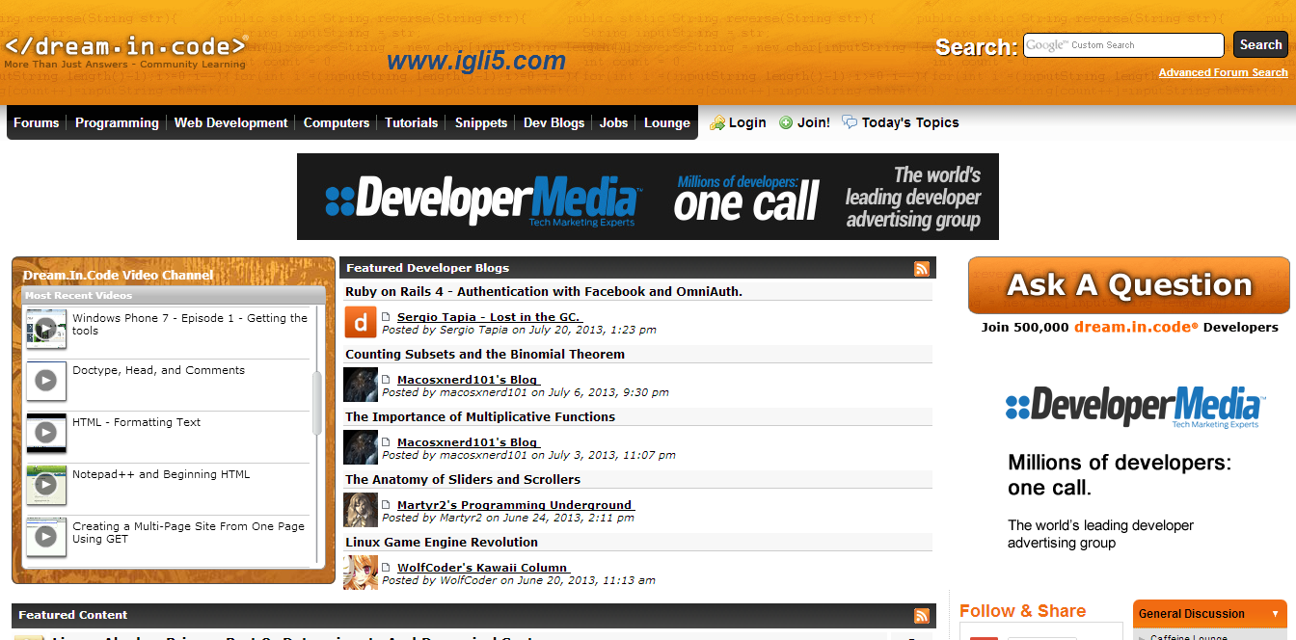Click document icon before Martyr2's Programming Underground
Screen dimensions: 1296x640
(386, 505)
